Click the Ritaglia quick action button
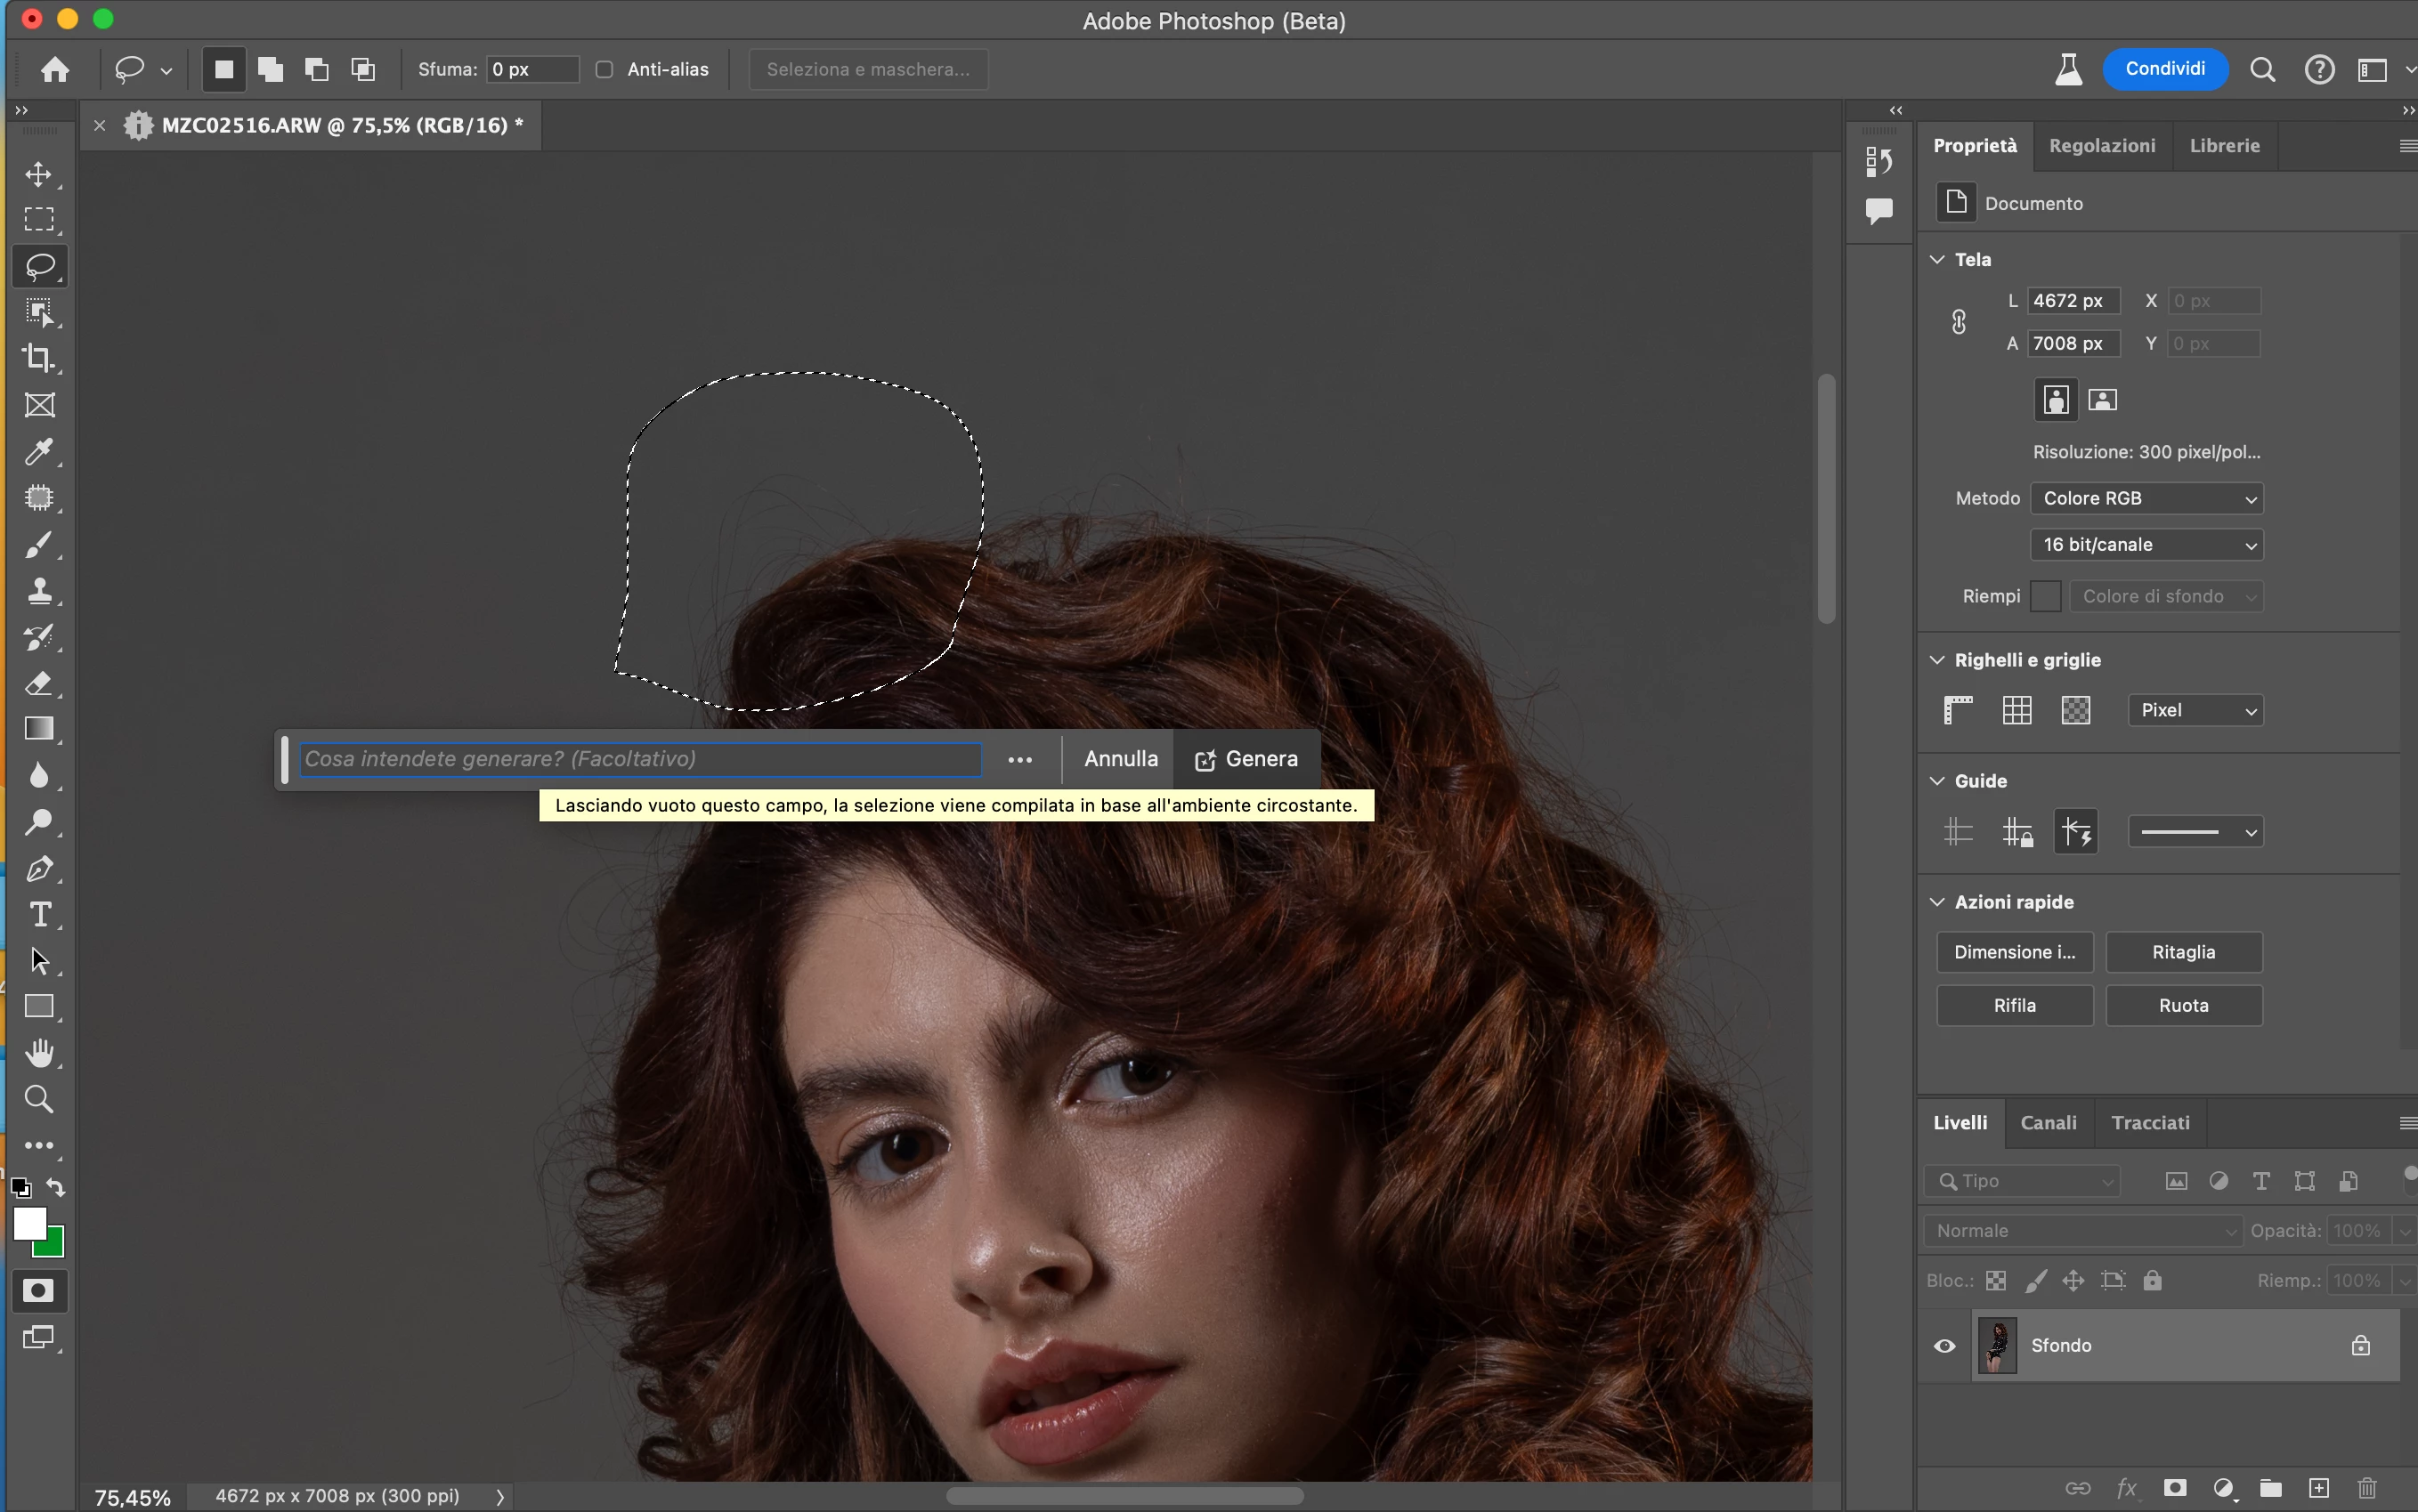This screenshot has width=2418, height=1512. pyautogui.click(x=2183, y=952)
